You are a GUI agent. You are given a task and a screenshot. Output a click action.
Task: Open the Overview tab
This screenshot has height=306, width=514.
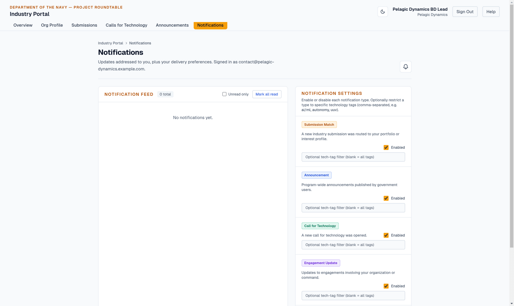[x=23, y=25]
